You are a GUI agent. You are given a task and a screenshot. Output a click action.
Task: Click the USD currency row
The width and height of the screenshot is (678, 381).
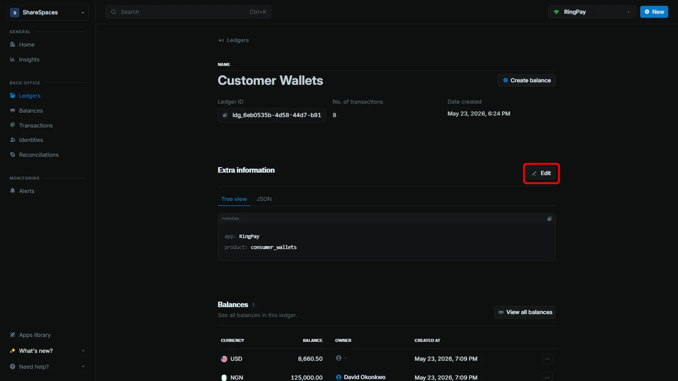387,359
